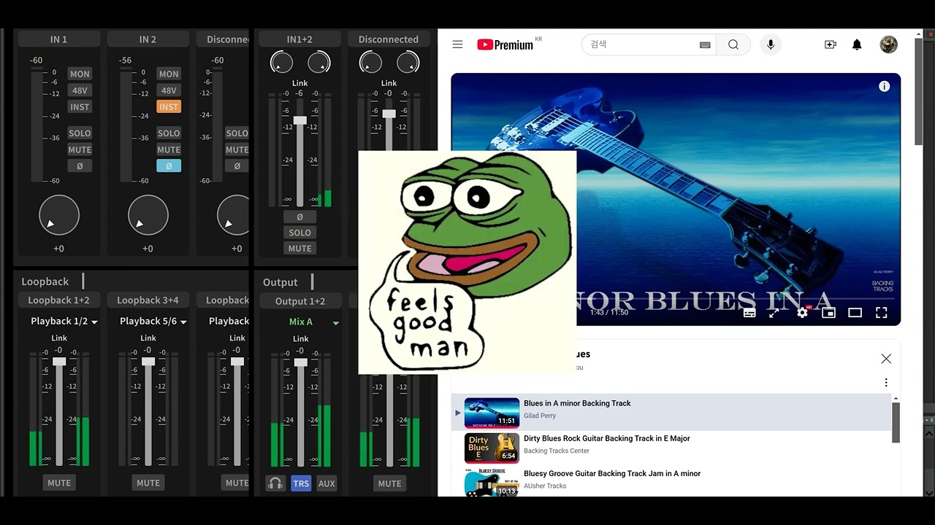935x525 pixels.
Task: Switch video to miniplayer mode
Action: click(828, 313)
